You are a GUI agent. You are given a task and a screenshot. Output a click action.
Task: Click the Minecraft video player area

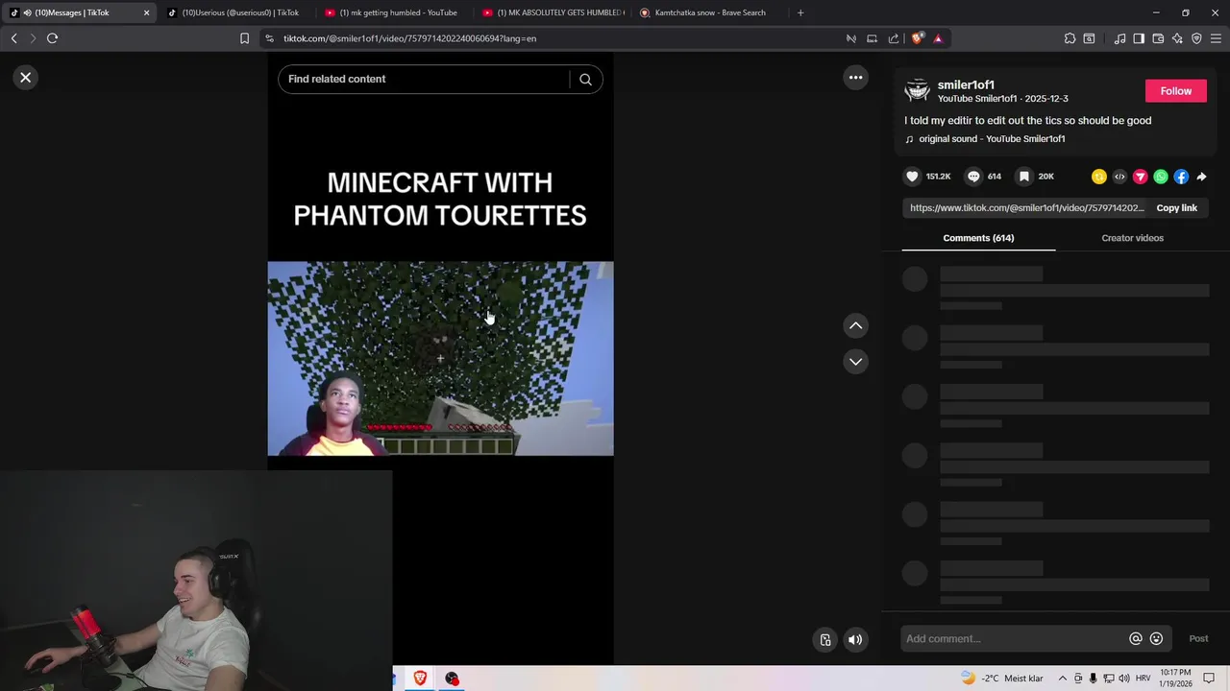coord(440,358)
